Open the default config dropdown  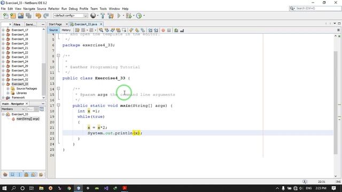(85, 15)
